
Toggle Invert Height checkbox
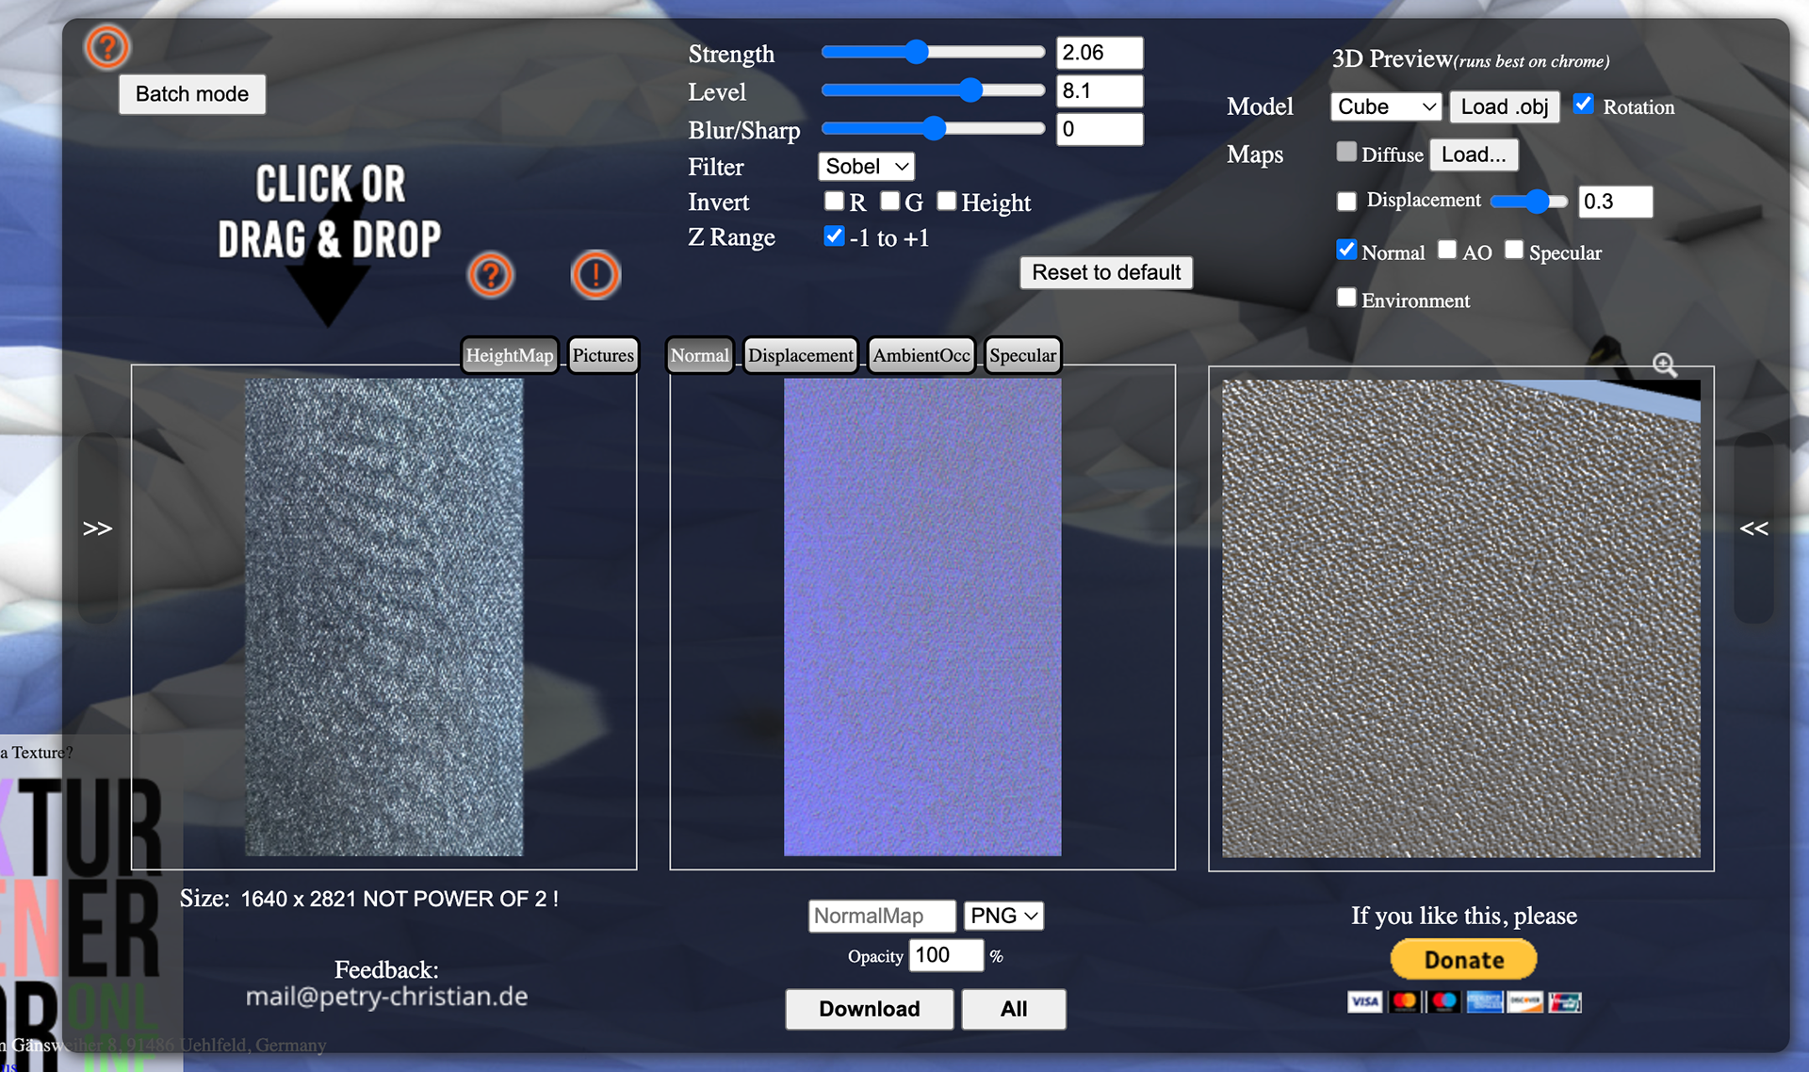pos(947,201)
